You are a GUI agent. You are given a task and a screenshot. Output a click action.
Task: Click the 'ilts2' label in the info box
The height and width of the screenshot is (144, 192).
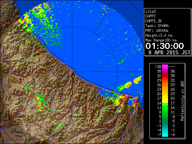click(151, 11)
